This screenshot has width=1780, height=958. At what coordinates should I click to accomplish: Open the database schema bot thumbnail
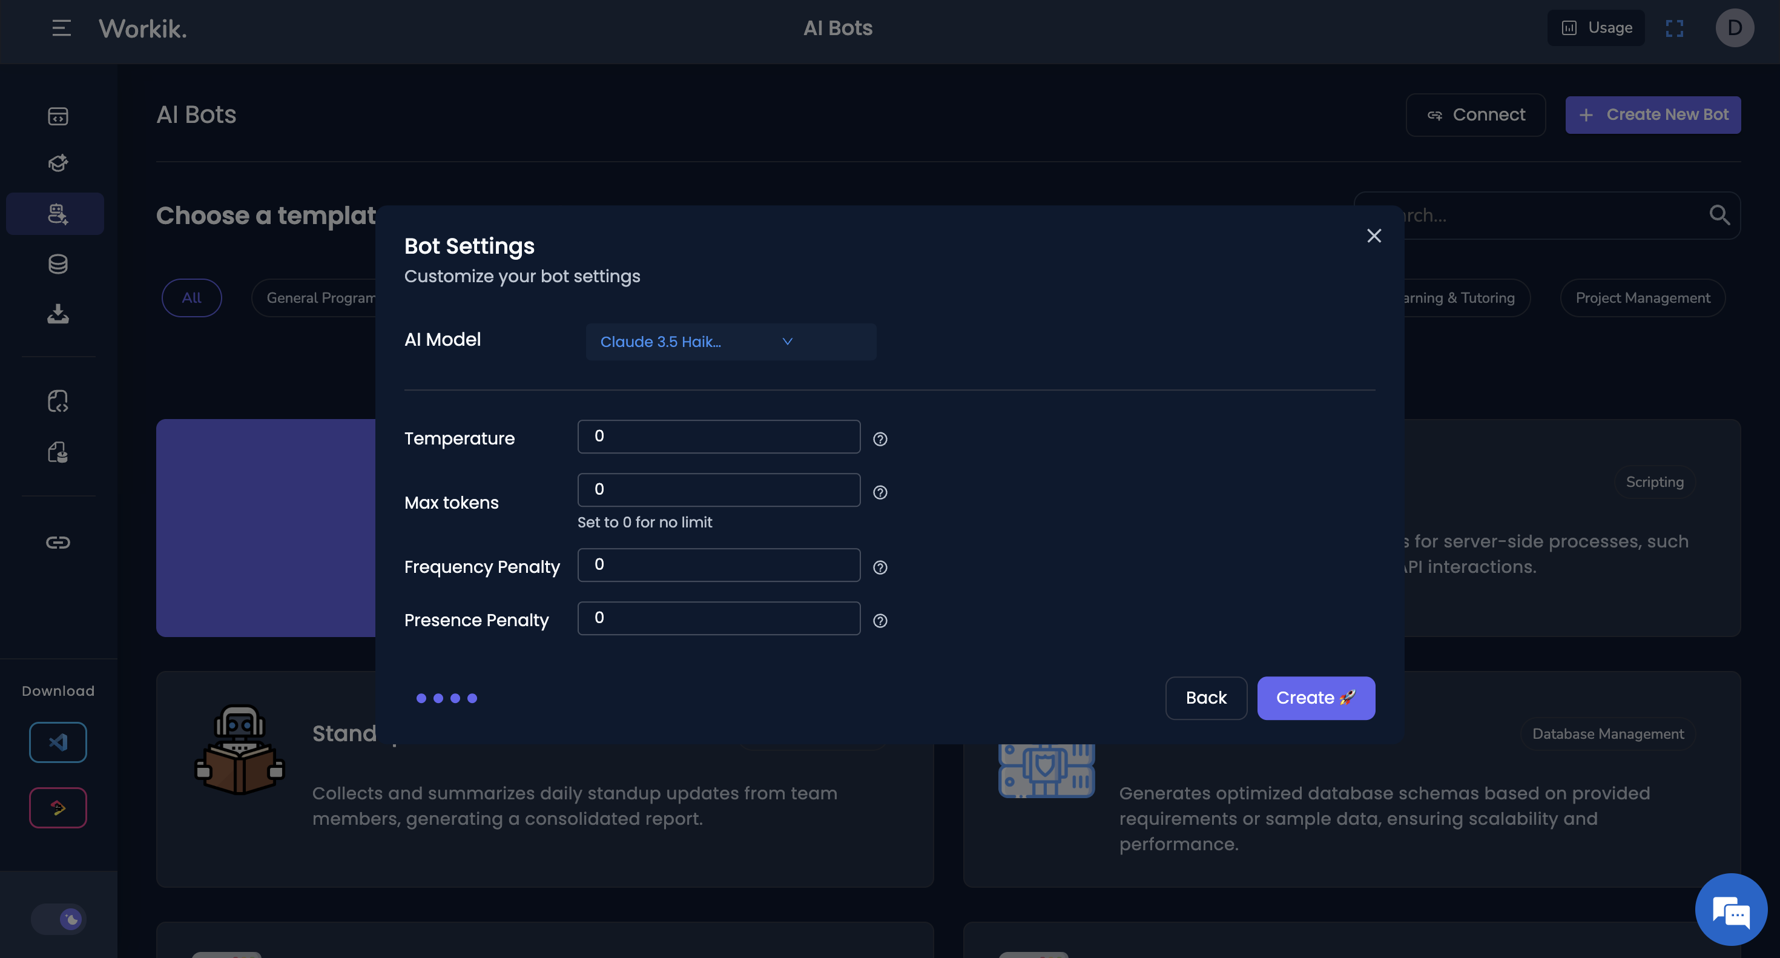(x=1046, y=771)
